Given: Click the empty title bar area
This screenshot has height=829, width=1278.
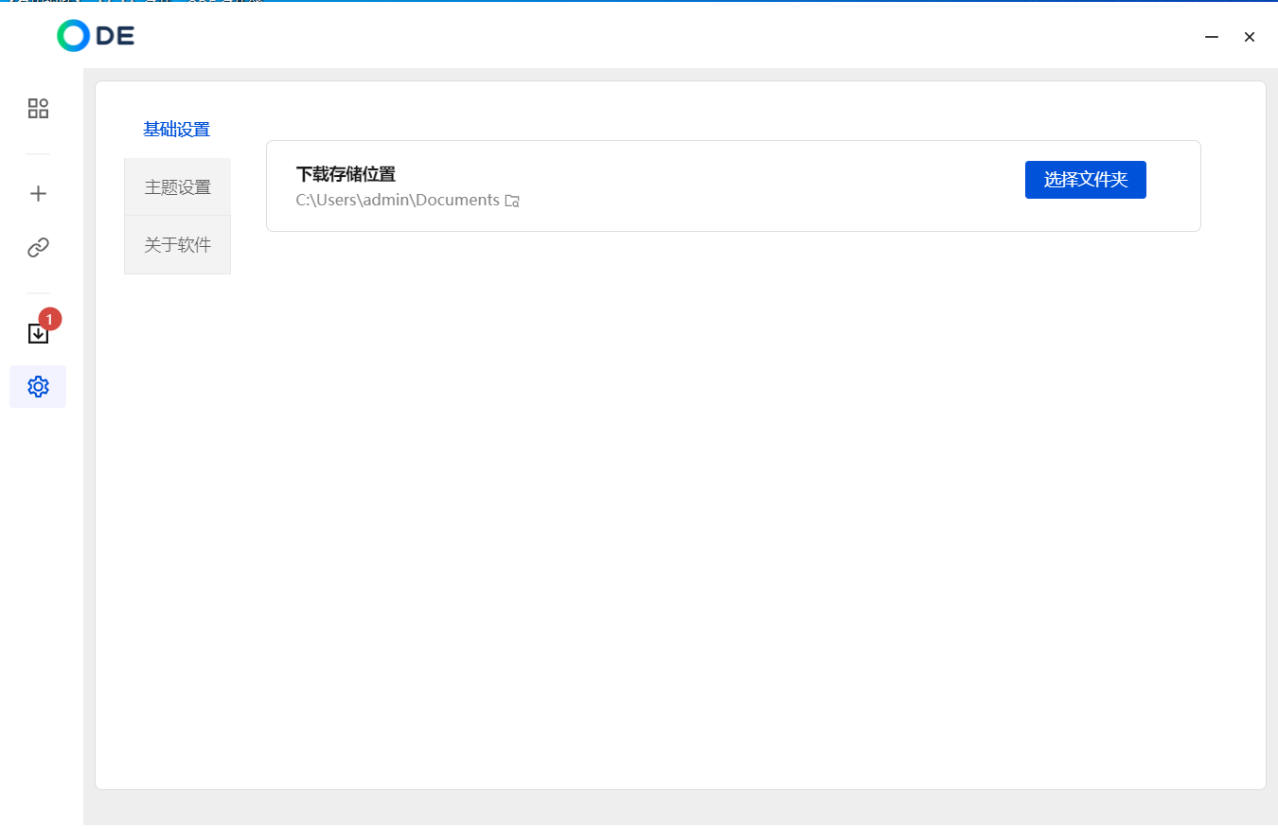Looking at the screenshot, I should tap(663, 37).
